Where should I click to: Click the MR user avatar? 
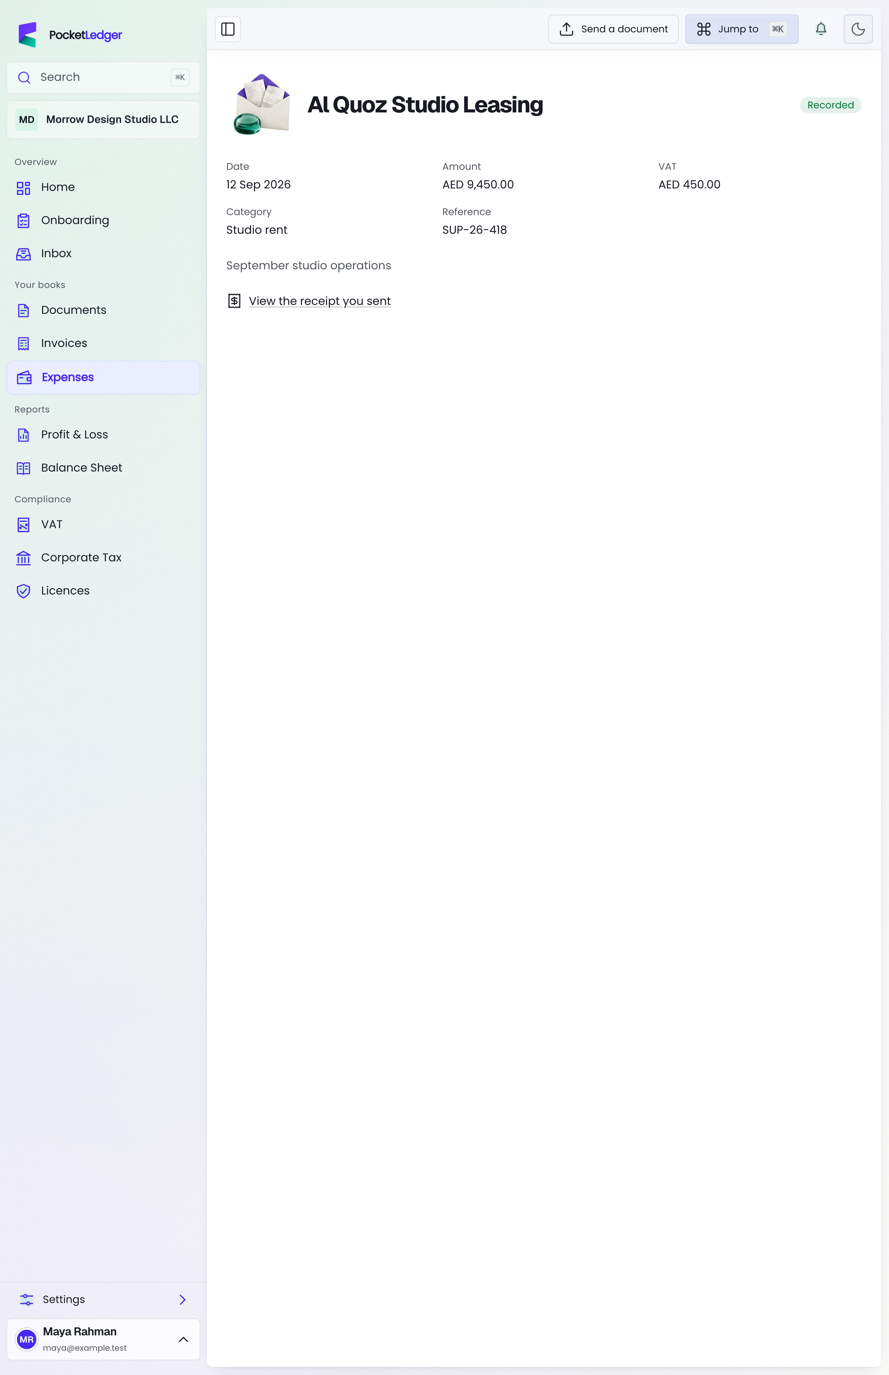coord(27,1340)
